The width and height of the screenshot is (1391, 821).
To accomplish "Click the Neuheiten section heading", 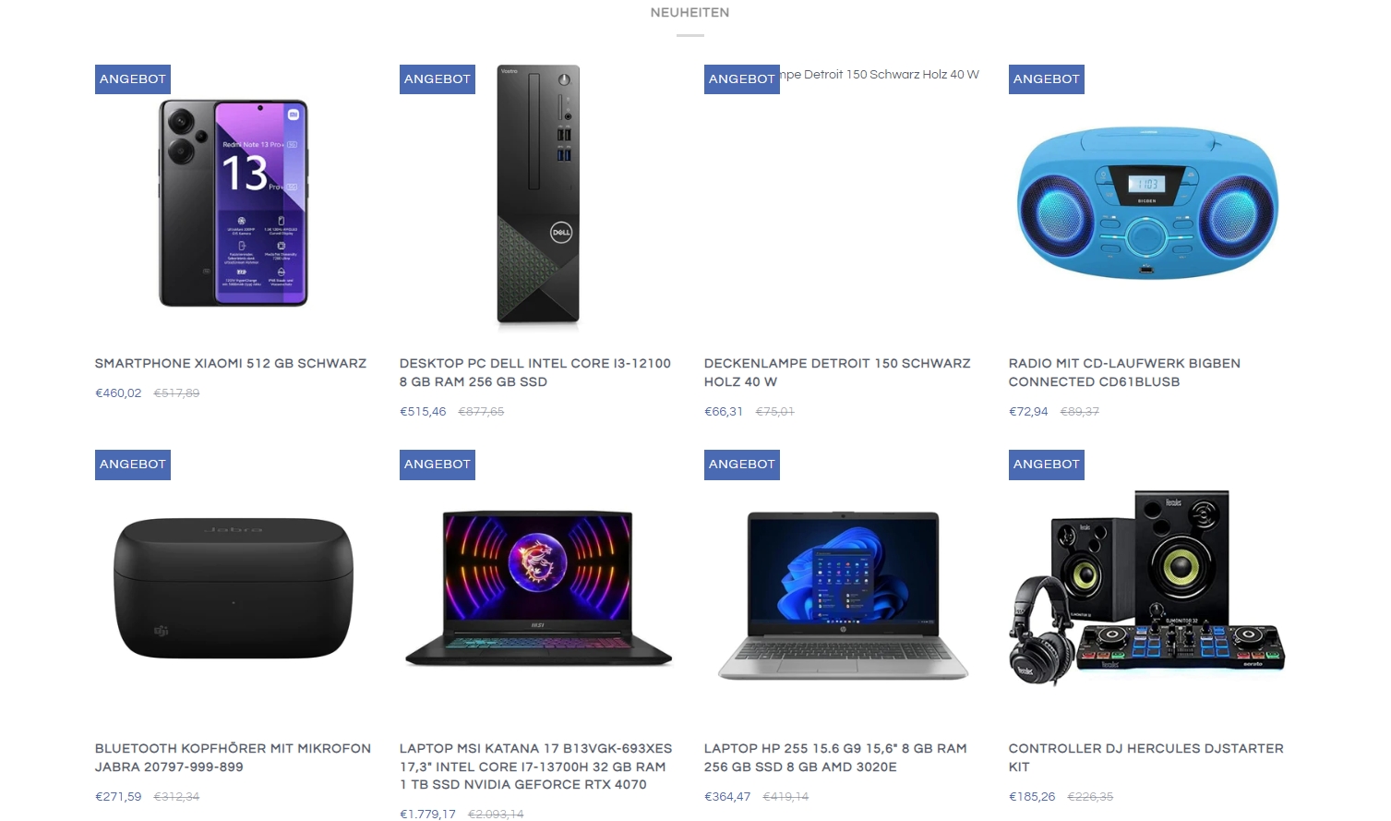I will (690, 13).
